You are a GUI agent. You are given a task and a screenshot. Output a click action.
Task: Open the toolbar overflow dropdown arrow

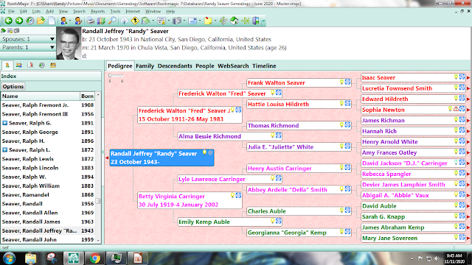pyautogui.click(x=263, y=21)
